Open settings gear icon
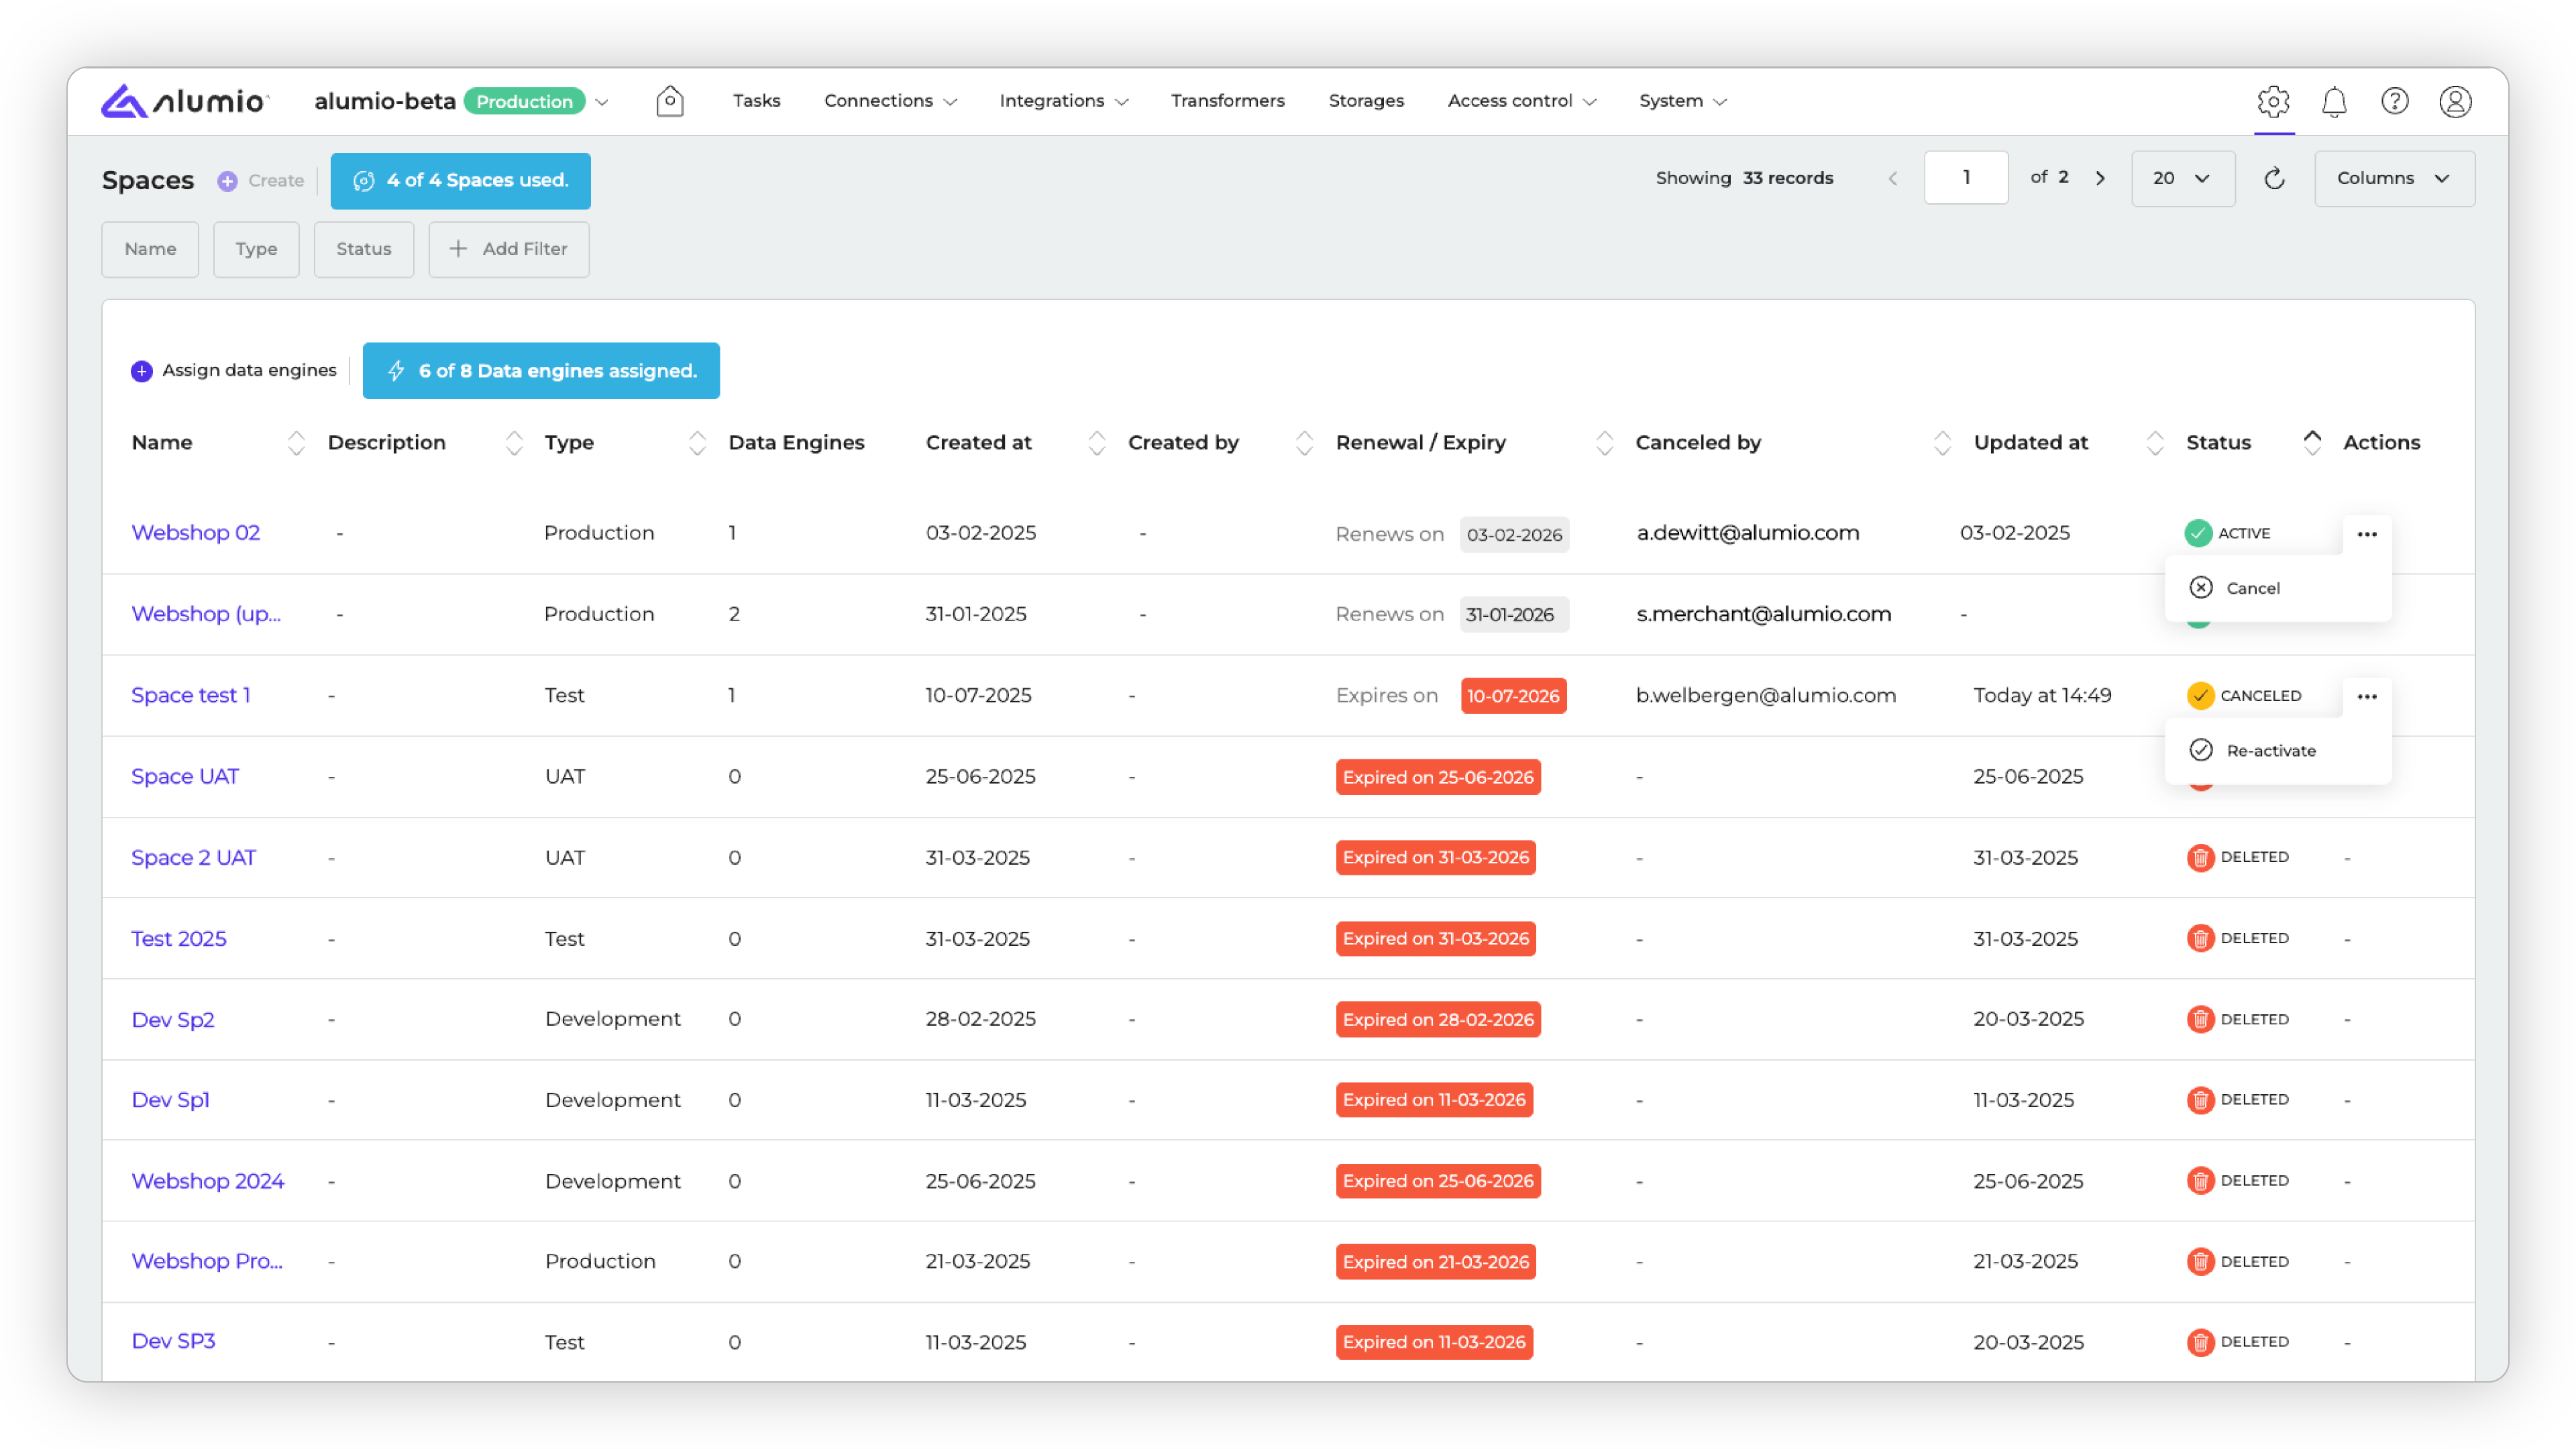This screenshot has width=2576, height=1449. coord(2273,101)
